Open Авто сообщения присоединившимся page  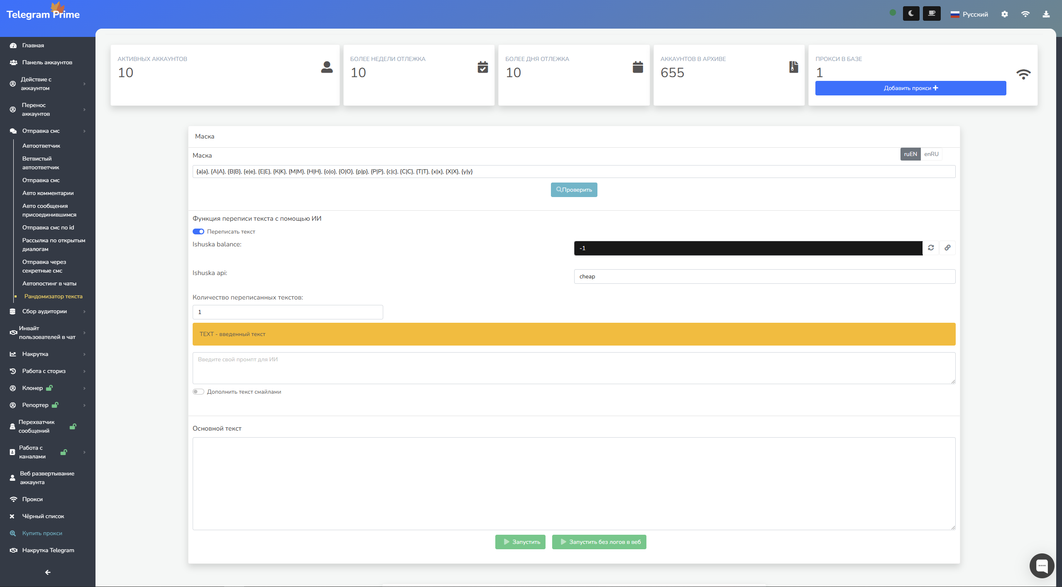pos(49,210)
